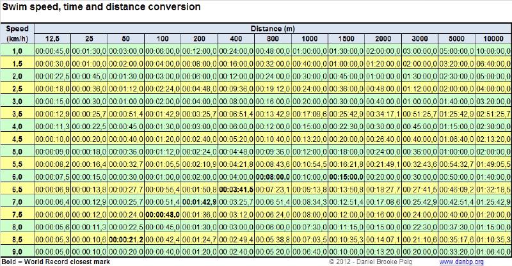Screen dimensions: 512x266
Task: Select the 400 distance column header
Action: tap(236, 38)
